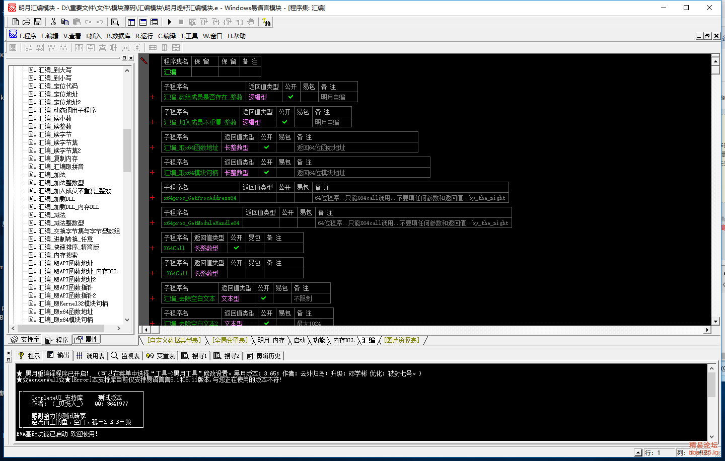Click the output panel scrollbar down arrow
Viewport: 725px width, 461px height.
coord(711,436)
